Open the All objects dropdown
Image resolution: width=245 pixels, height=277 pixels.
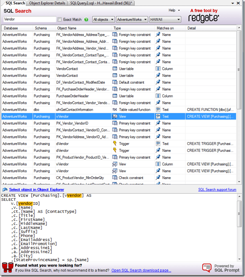103,19
